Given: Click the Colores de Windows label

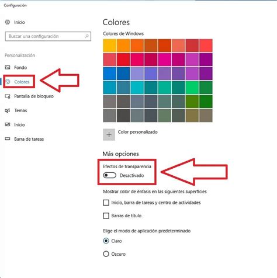Looking at the screenshot, I should point(123,33).
